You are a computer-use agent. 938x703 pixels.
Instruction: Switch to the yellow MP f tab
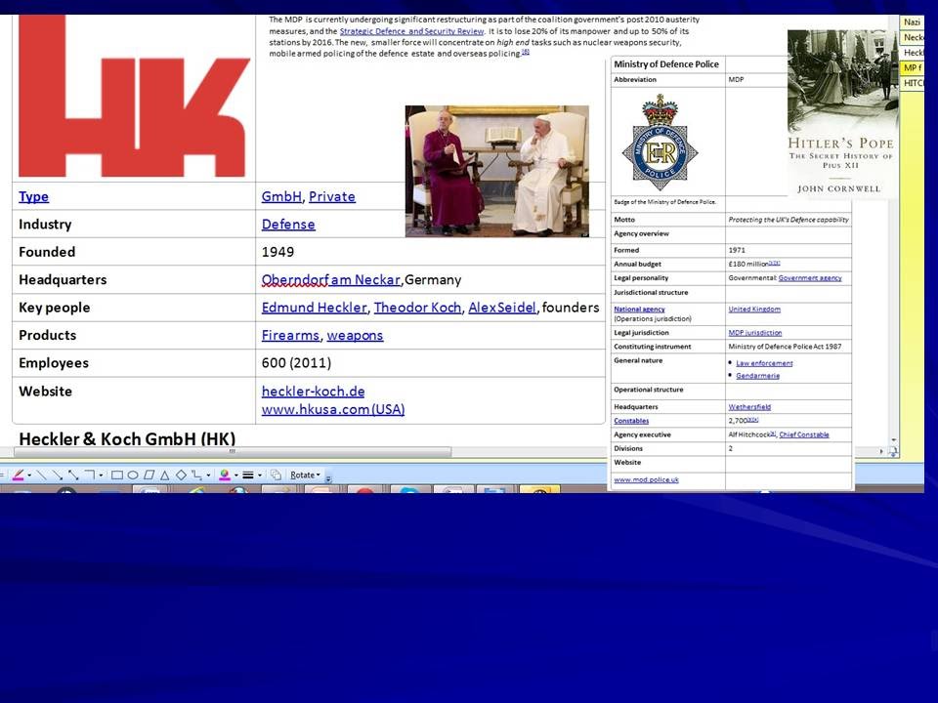pos(913,67)
